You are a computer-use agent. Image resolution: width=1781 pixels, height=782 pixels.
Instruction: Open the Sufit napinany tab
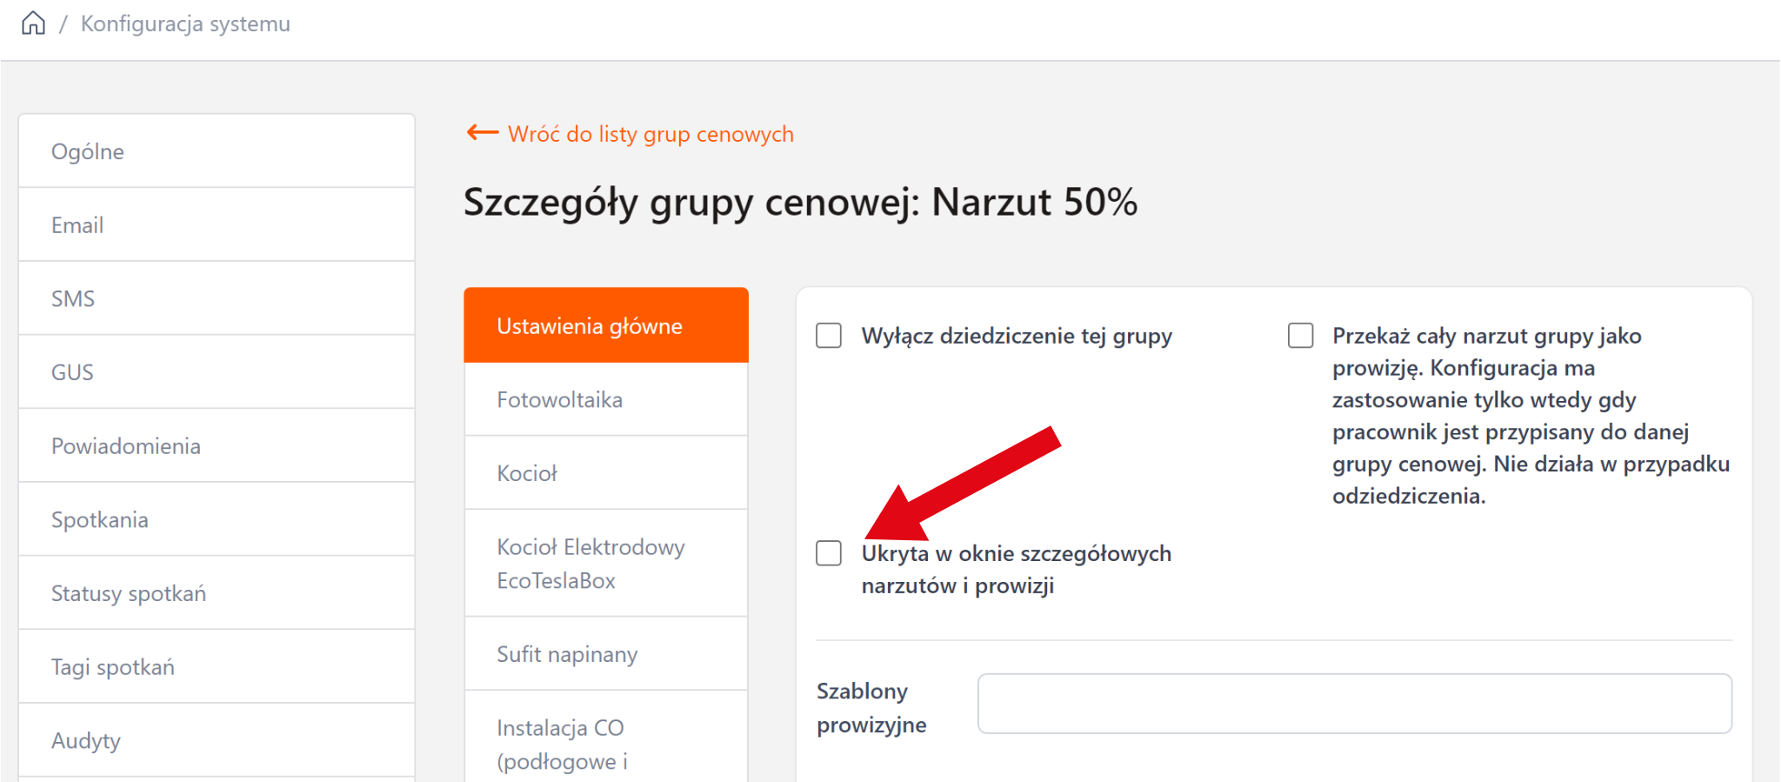[606, 654]
